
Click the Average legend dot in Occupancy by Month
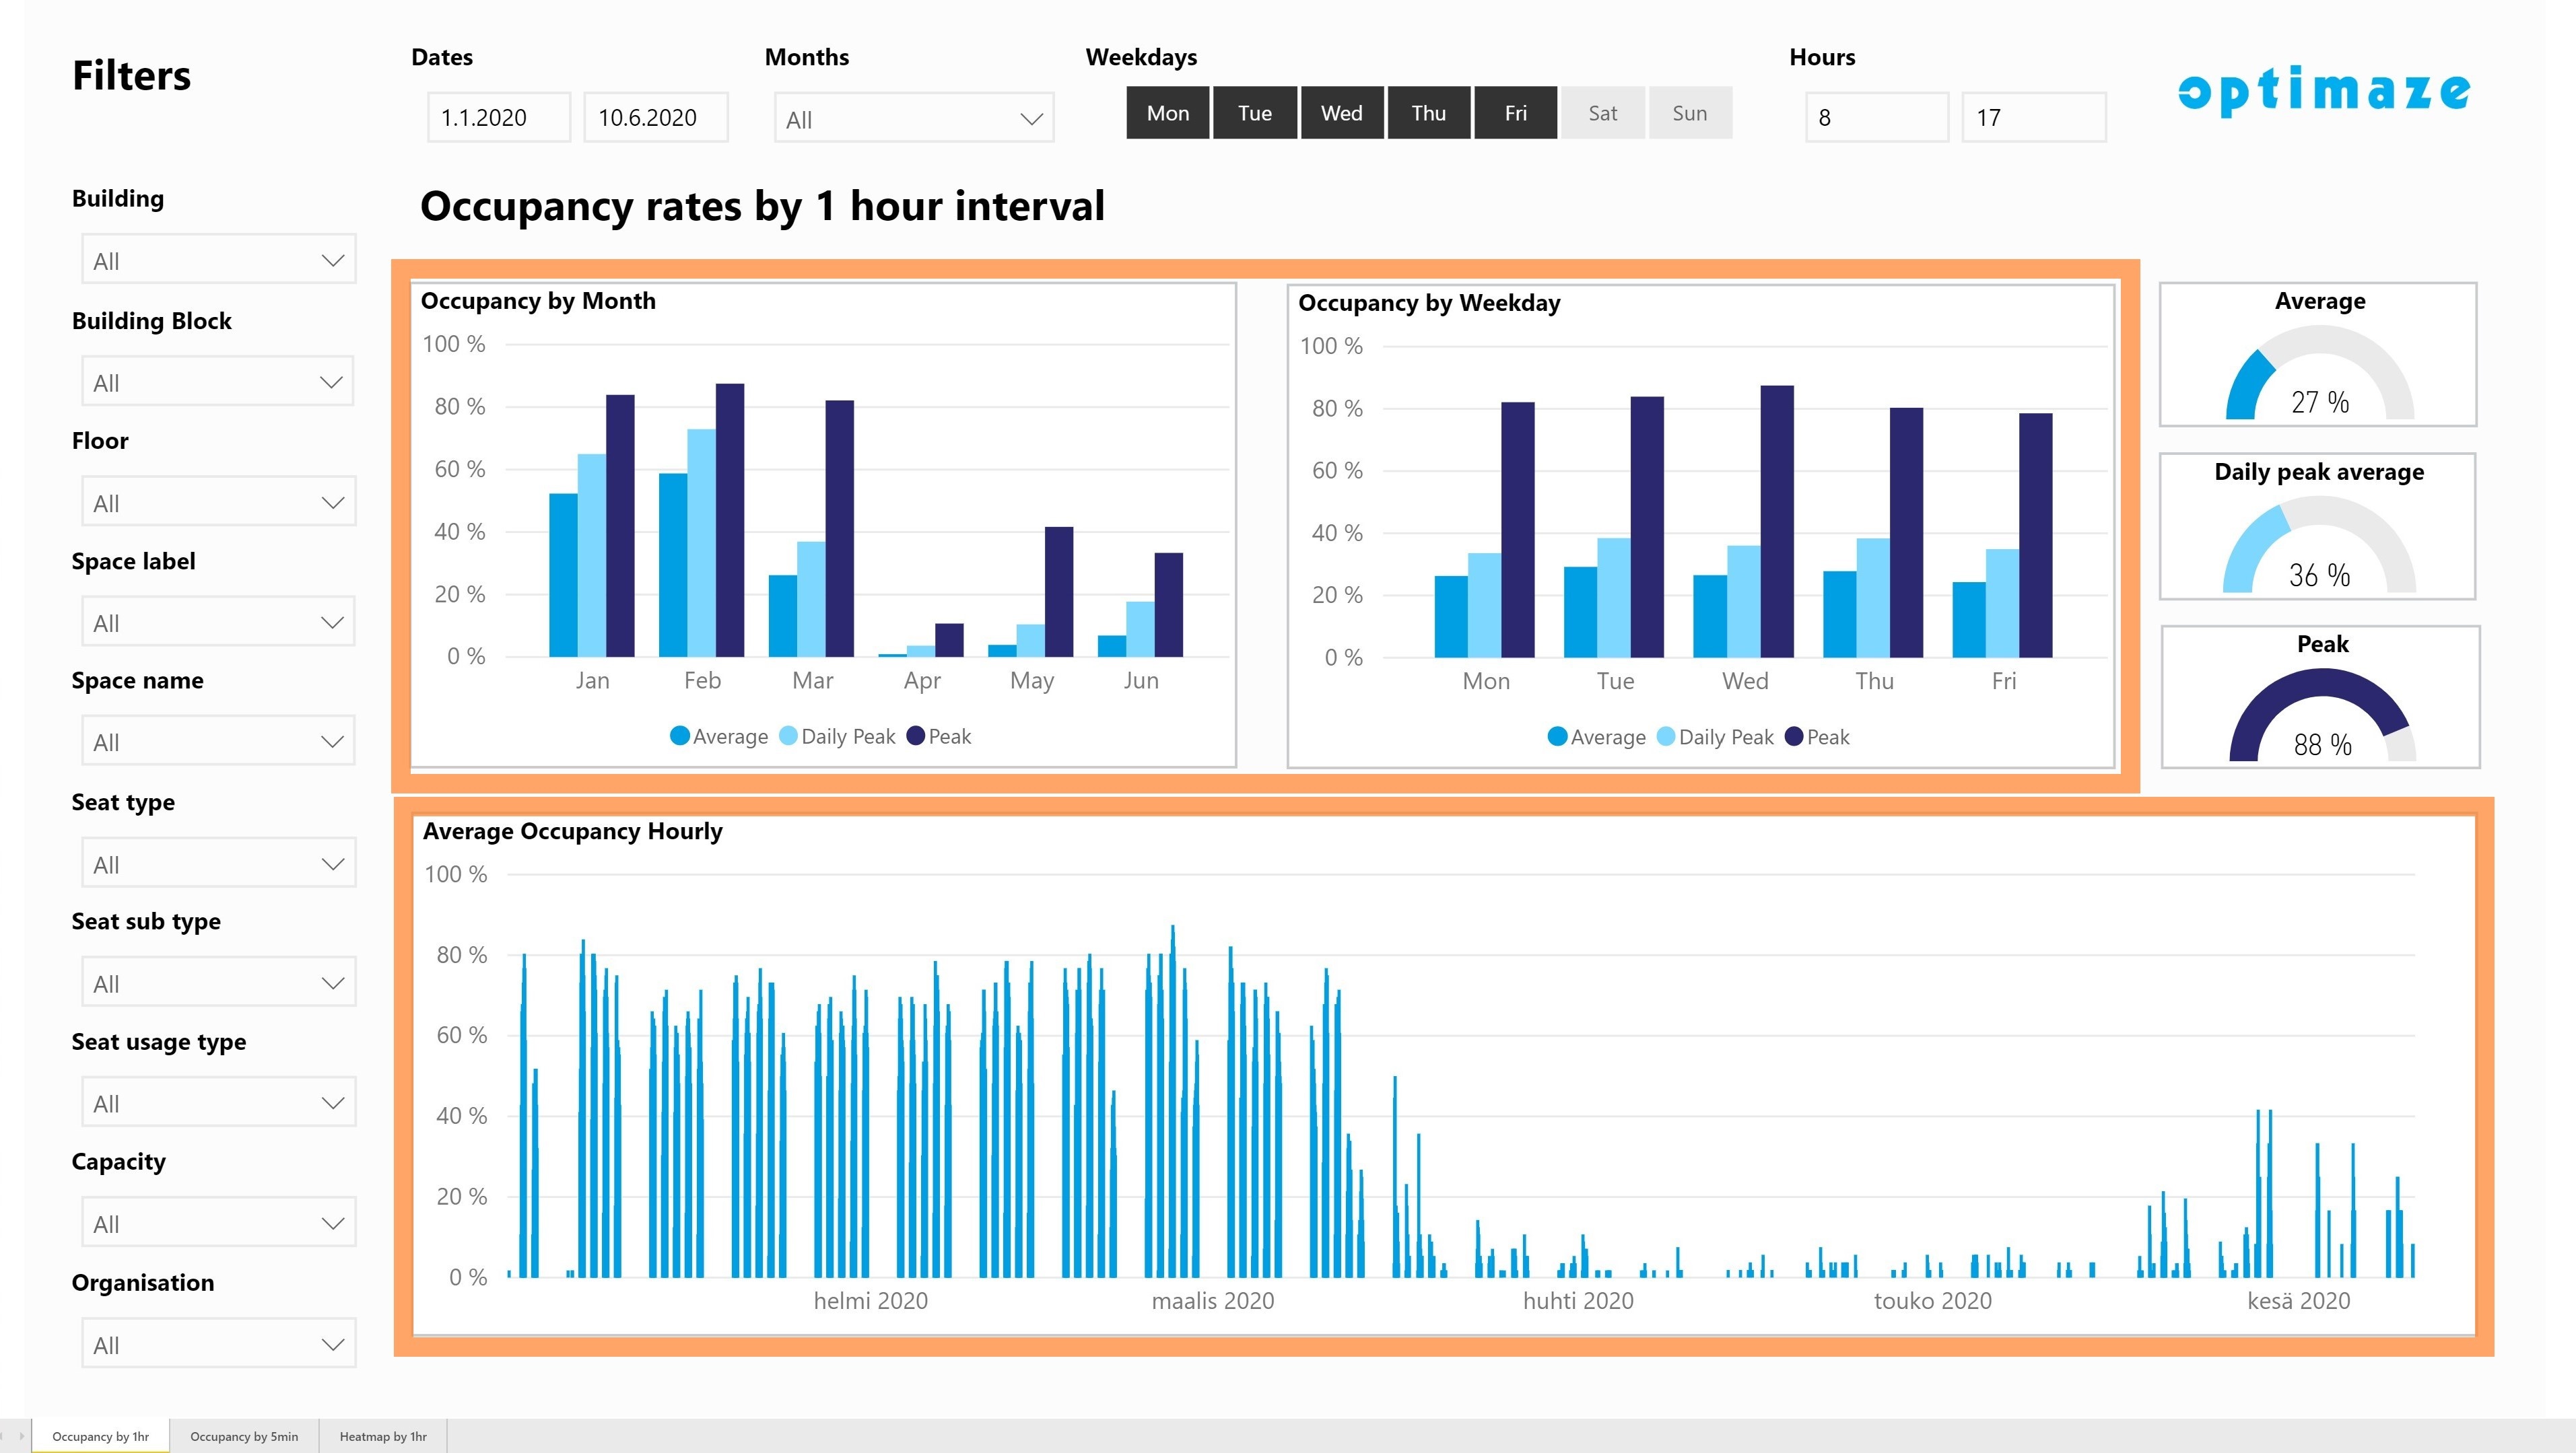click(679, 736)
